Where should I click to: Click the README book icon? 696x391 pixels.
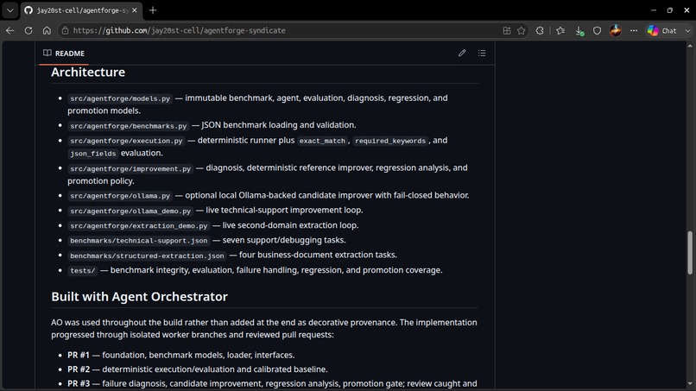point(47,54)
